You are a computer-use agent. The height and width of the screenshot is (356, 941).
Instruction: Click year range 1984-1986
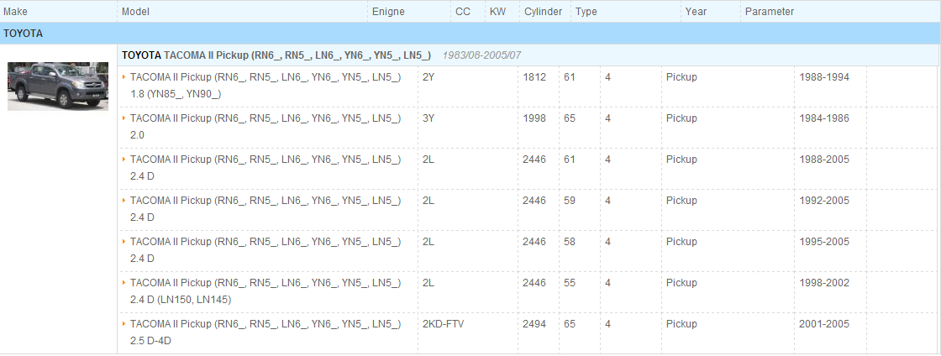(824, 118)
